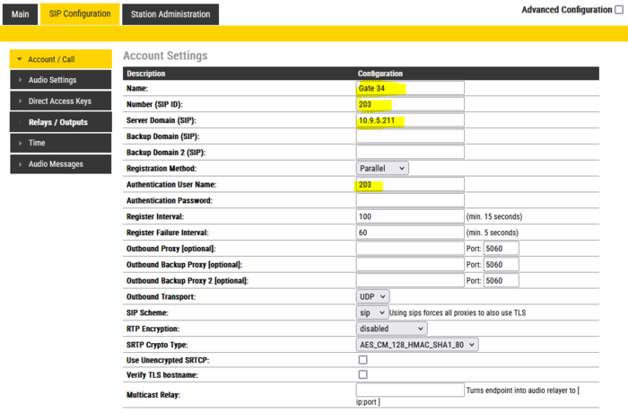Expand Audio Settings in sidebar
The image size is (628, 413).
pos(60,80)
